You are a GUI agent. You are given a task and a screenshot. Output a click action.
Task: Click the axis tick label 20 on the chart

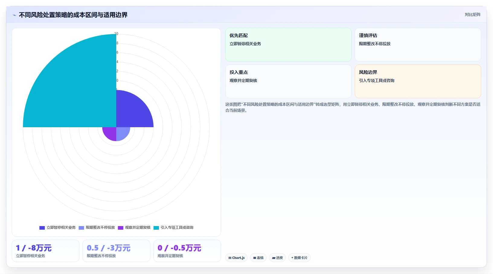116,34
